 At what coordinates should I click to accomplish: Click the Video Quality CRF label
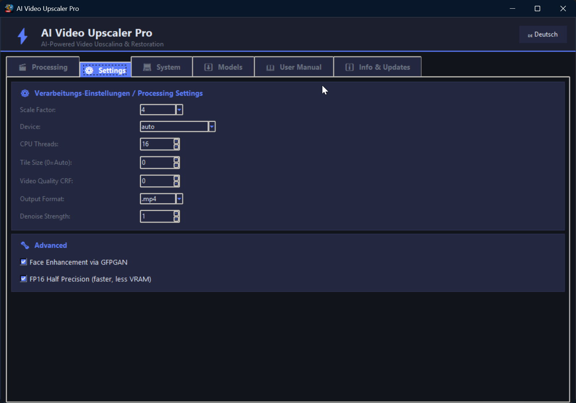tap(46, 181)
